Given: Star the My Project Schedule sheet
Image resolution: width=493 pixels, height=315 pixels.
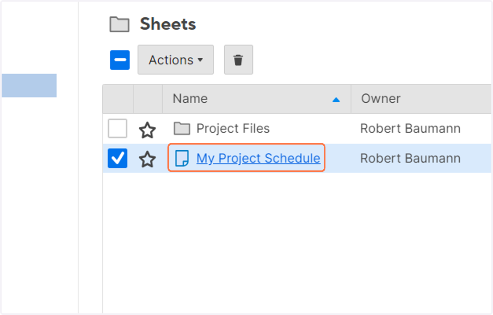Looking at the screenshot, I should pyautogui.click(x=147, y=159).
